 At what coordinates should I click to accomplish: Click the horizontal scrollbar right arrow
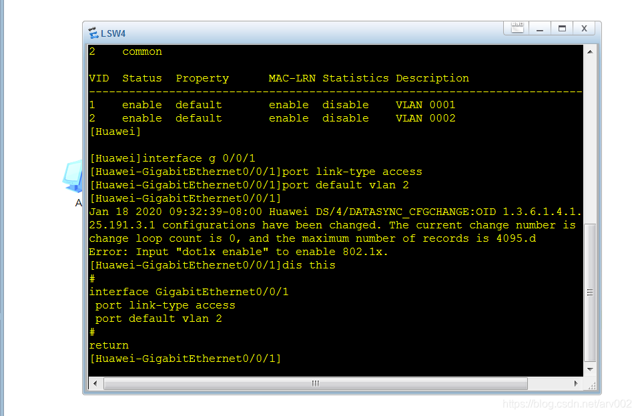[576, 383]
